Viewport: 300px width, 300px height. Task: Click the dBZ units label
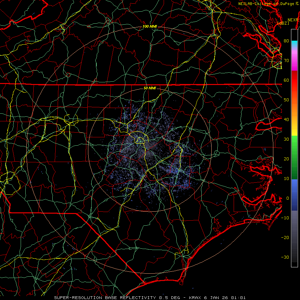click(x=283, y=23)
